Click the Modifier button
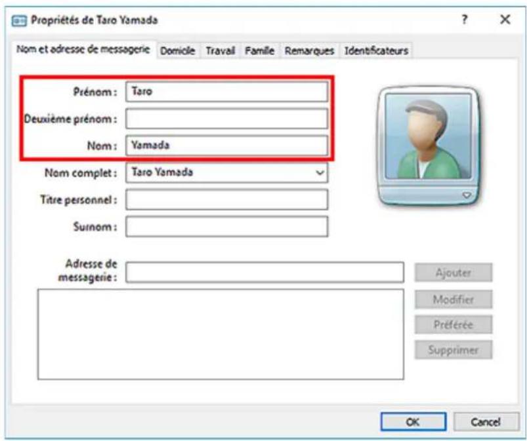The height and width of the screenshot is (441, 527). tap(453, 299)
